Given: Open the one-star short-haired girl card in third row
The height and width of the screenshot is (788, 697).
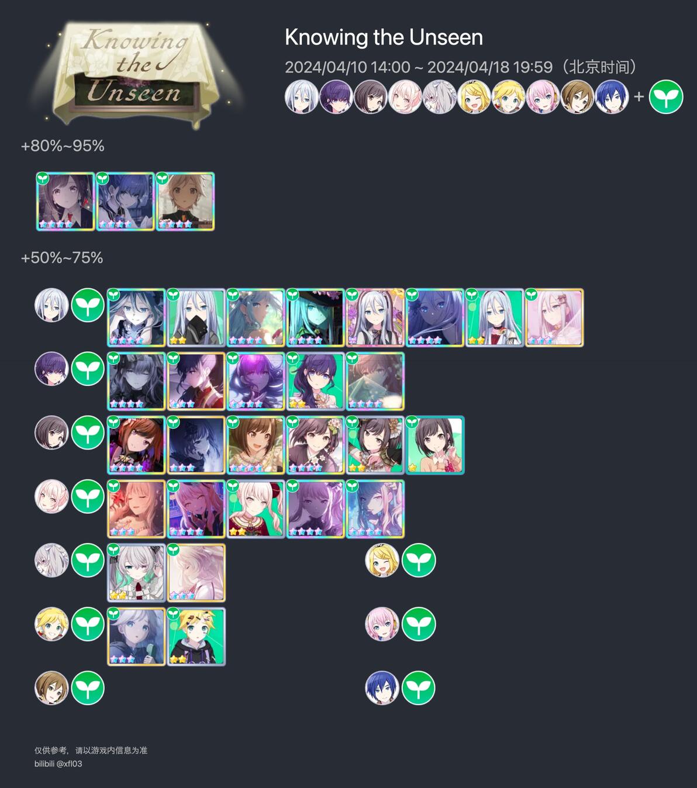Looking at the screenshot, I should (435, 445).
